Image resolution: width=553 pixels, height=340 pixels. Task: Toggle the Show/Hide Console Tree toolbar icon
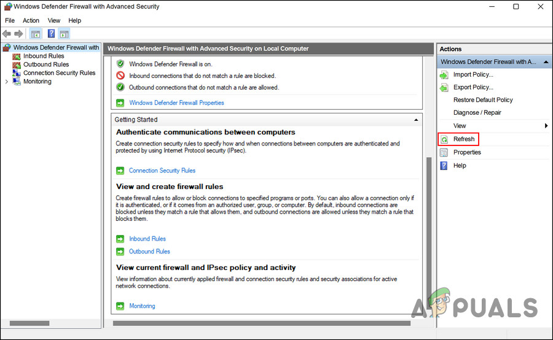tap(36, 34)
